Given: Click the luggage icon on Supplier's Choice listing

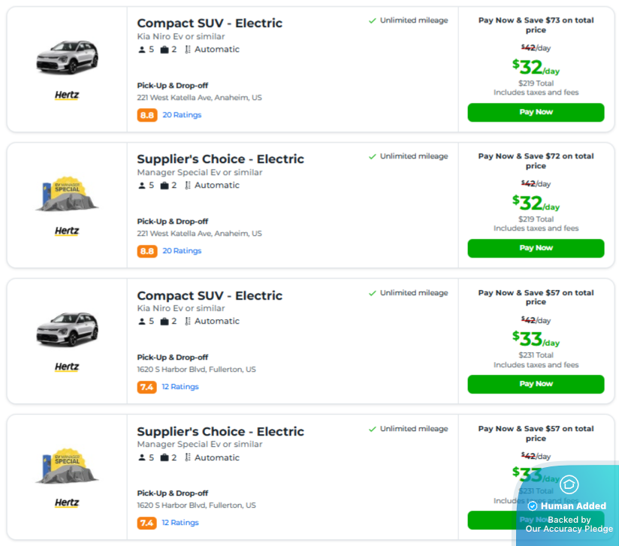Looking at the screenshot, I should 166,185.
